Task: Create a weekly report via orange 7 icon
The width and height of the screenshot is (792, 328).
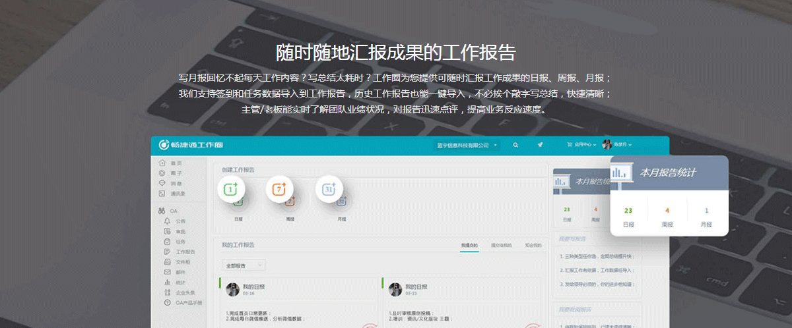Action: click(279, 189)
